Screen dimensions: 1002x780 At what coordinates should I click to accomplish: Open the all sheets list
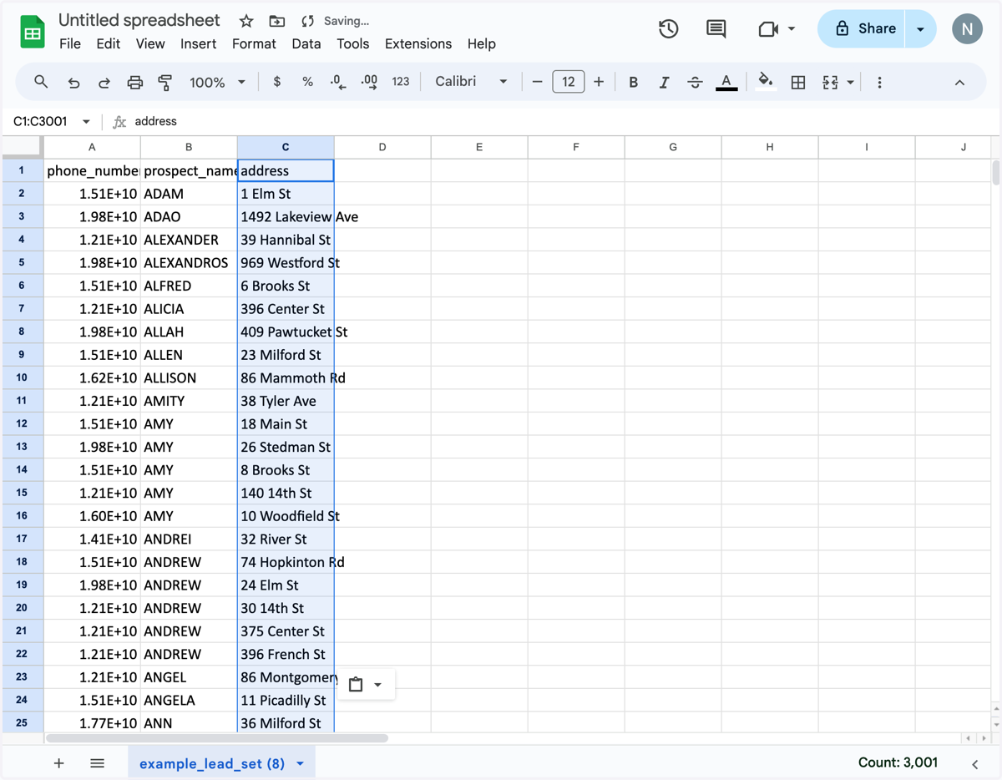[97, 763]
